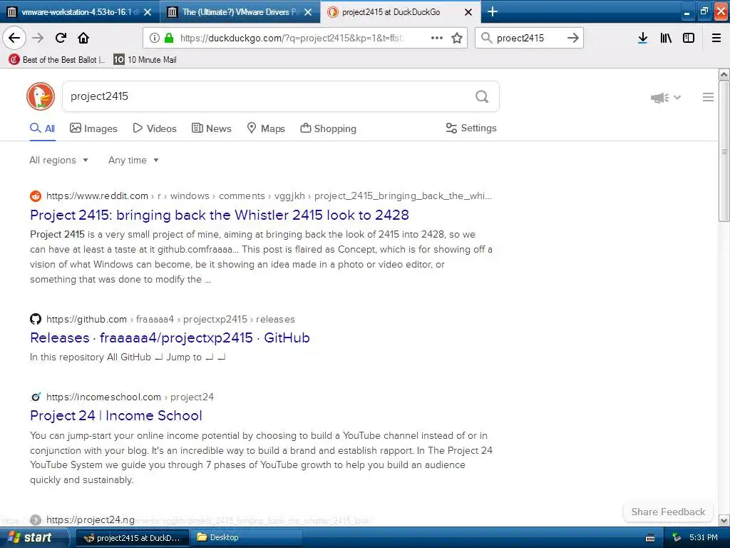Switch to News results

[211, 128]
